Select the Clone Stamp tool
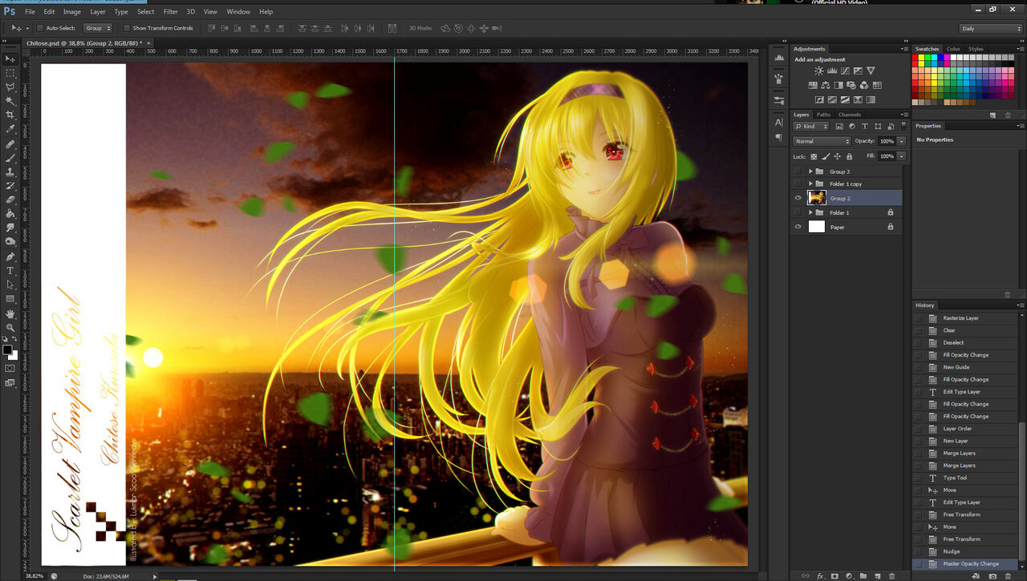 (10, 171)
